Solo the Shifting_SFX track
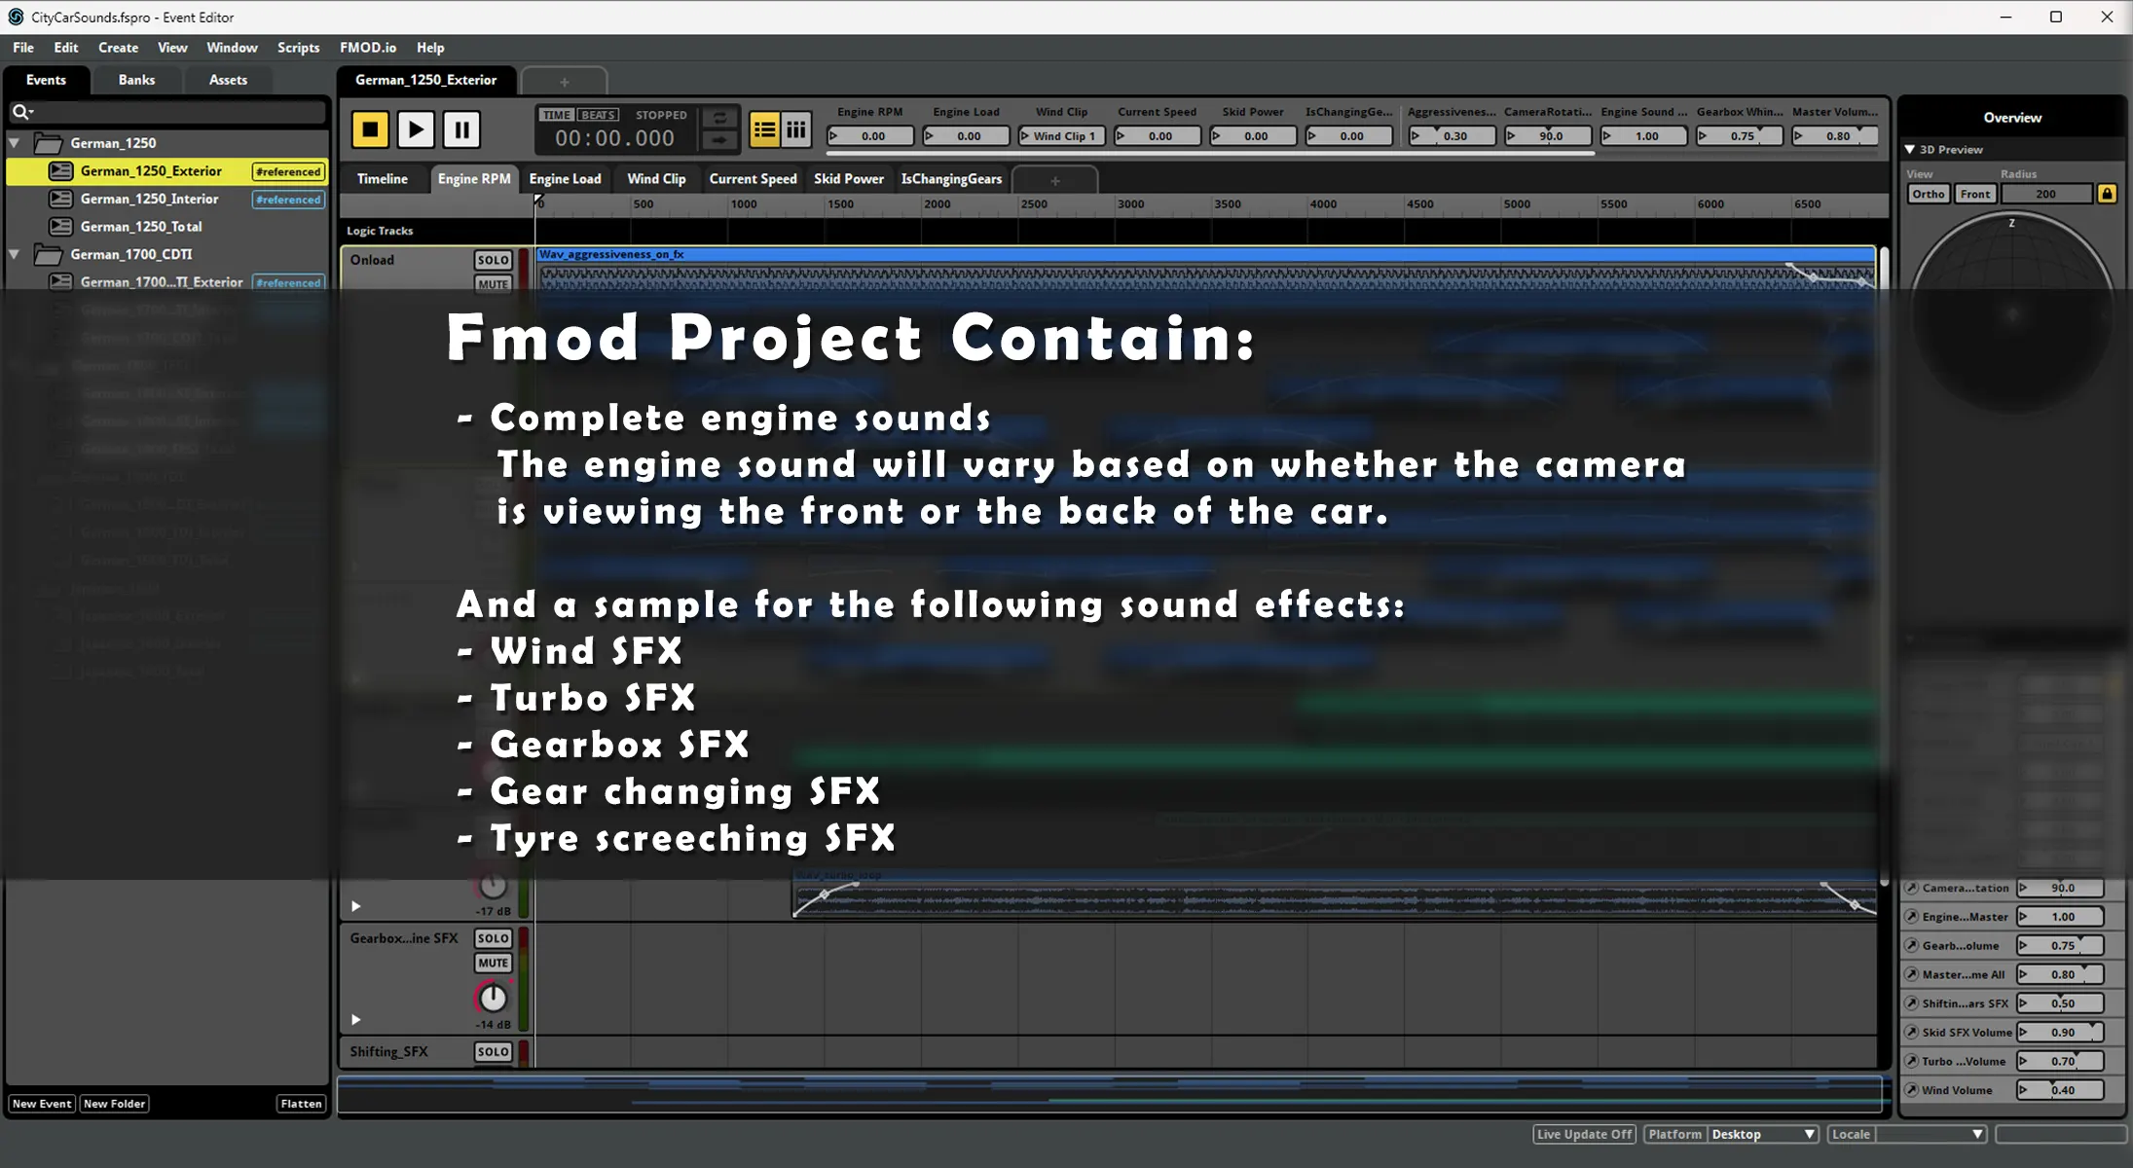Image resolution: width=2133 pixels, height=1168 pixels. [x=493, y=1051]
